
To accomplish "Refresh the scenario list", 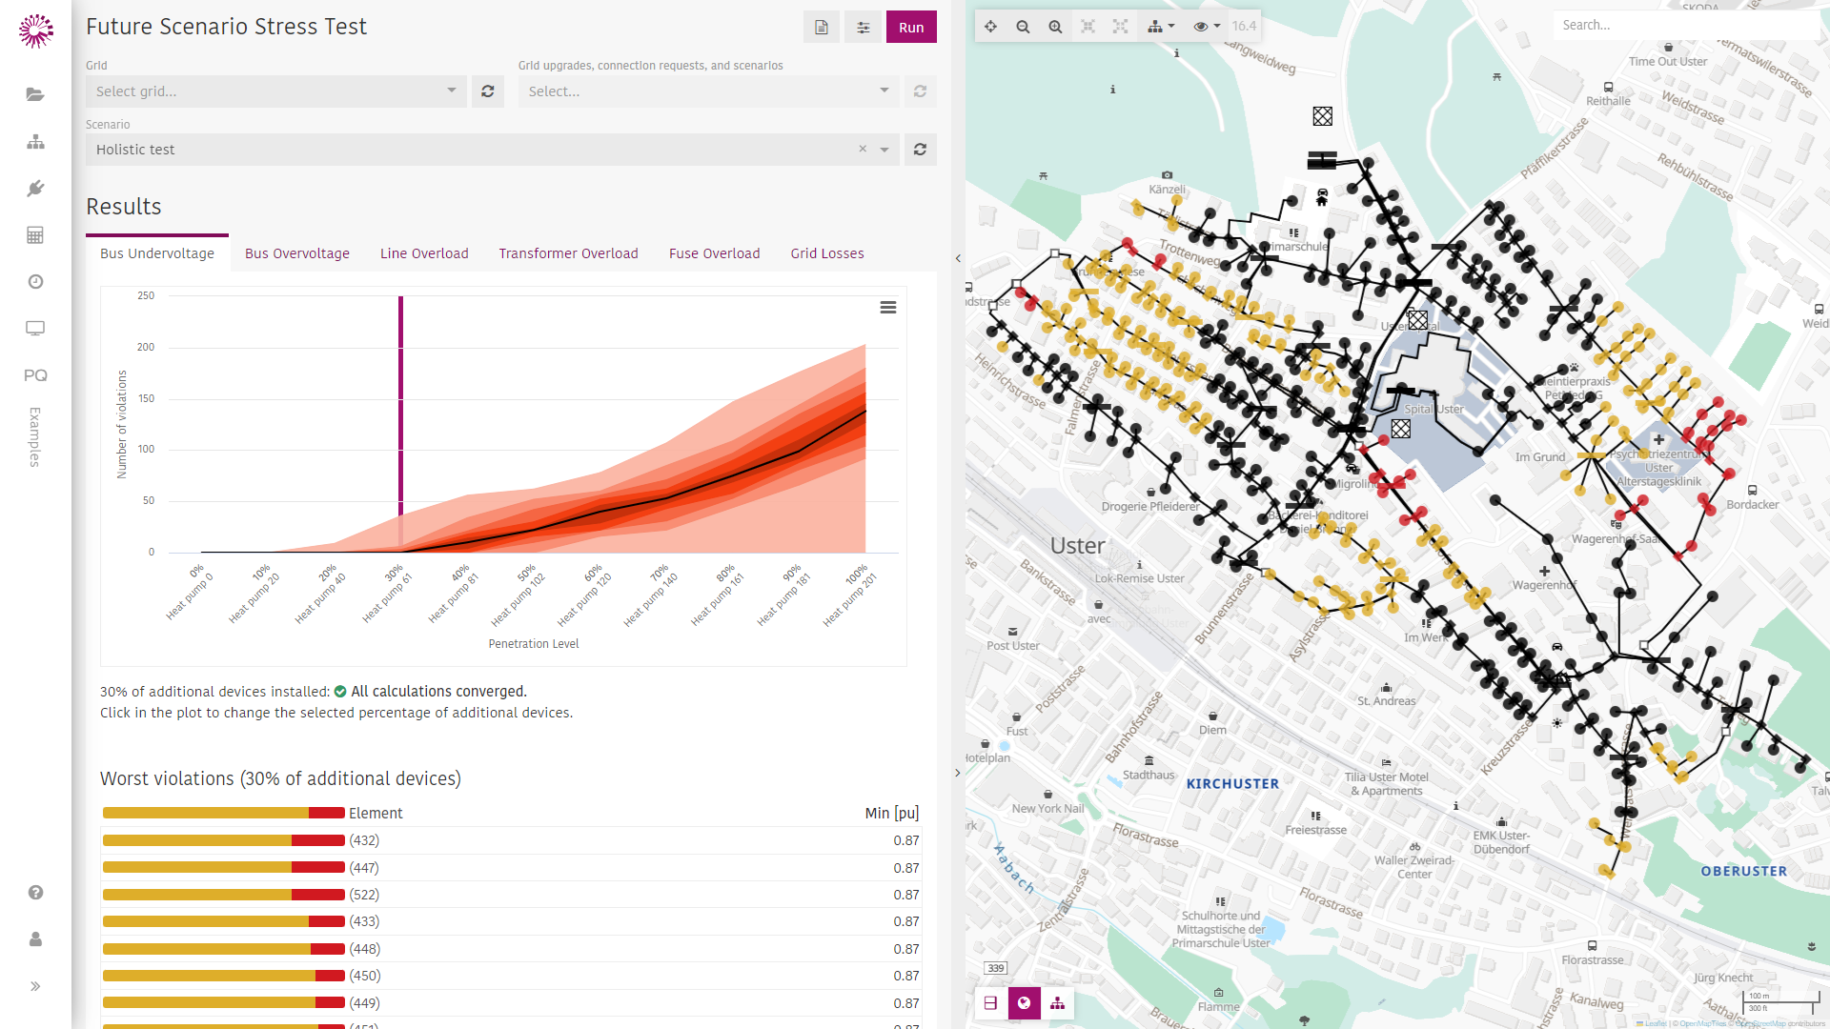I will pos(921,150).
